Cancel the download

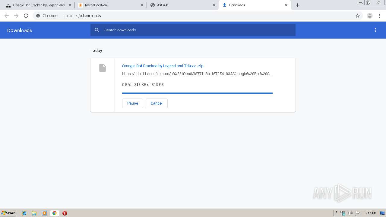click(157, 103)
